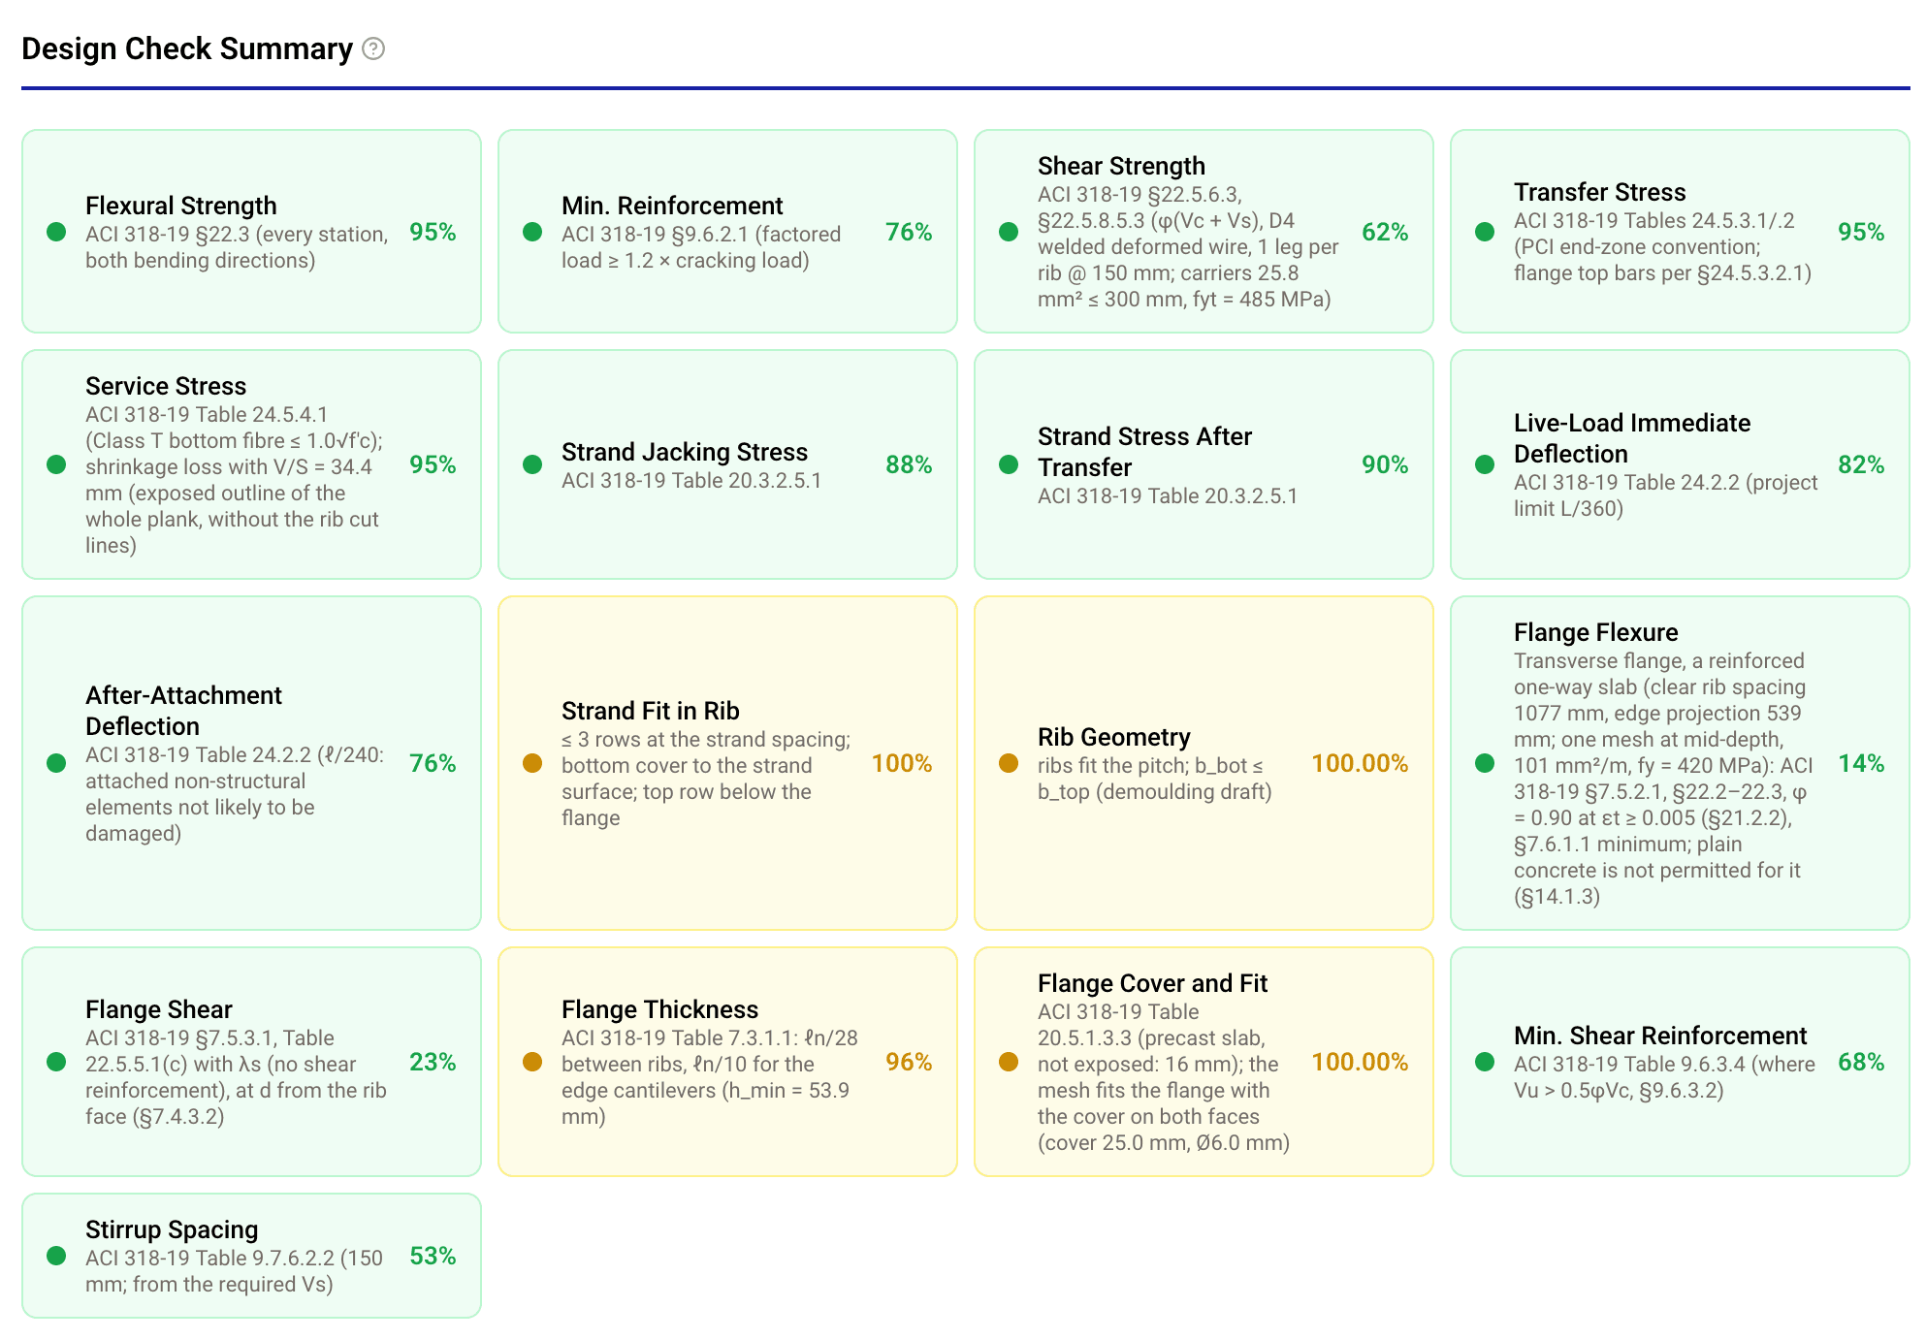
Task: Click the 100.00% value on Flange Cover and Fit
Action: (1360, 1062)
